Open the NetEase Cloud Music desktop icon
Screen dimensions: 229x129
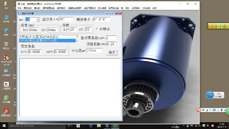6,113
